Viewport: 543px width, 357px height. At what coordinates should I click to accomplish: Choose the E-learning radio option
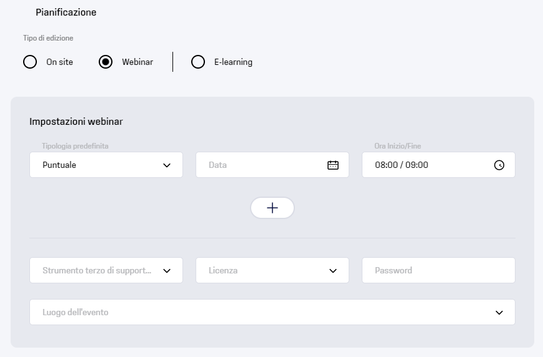(x=198, y=62)
